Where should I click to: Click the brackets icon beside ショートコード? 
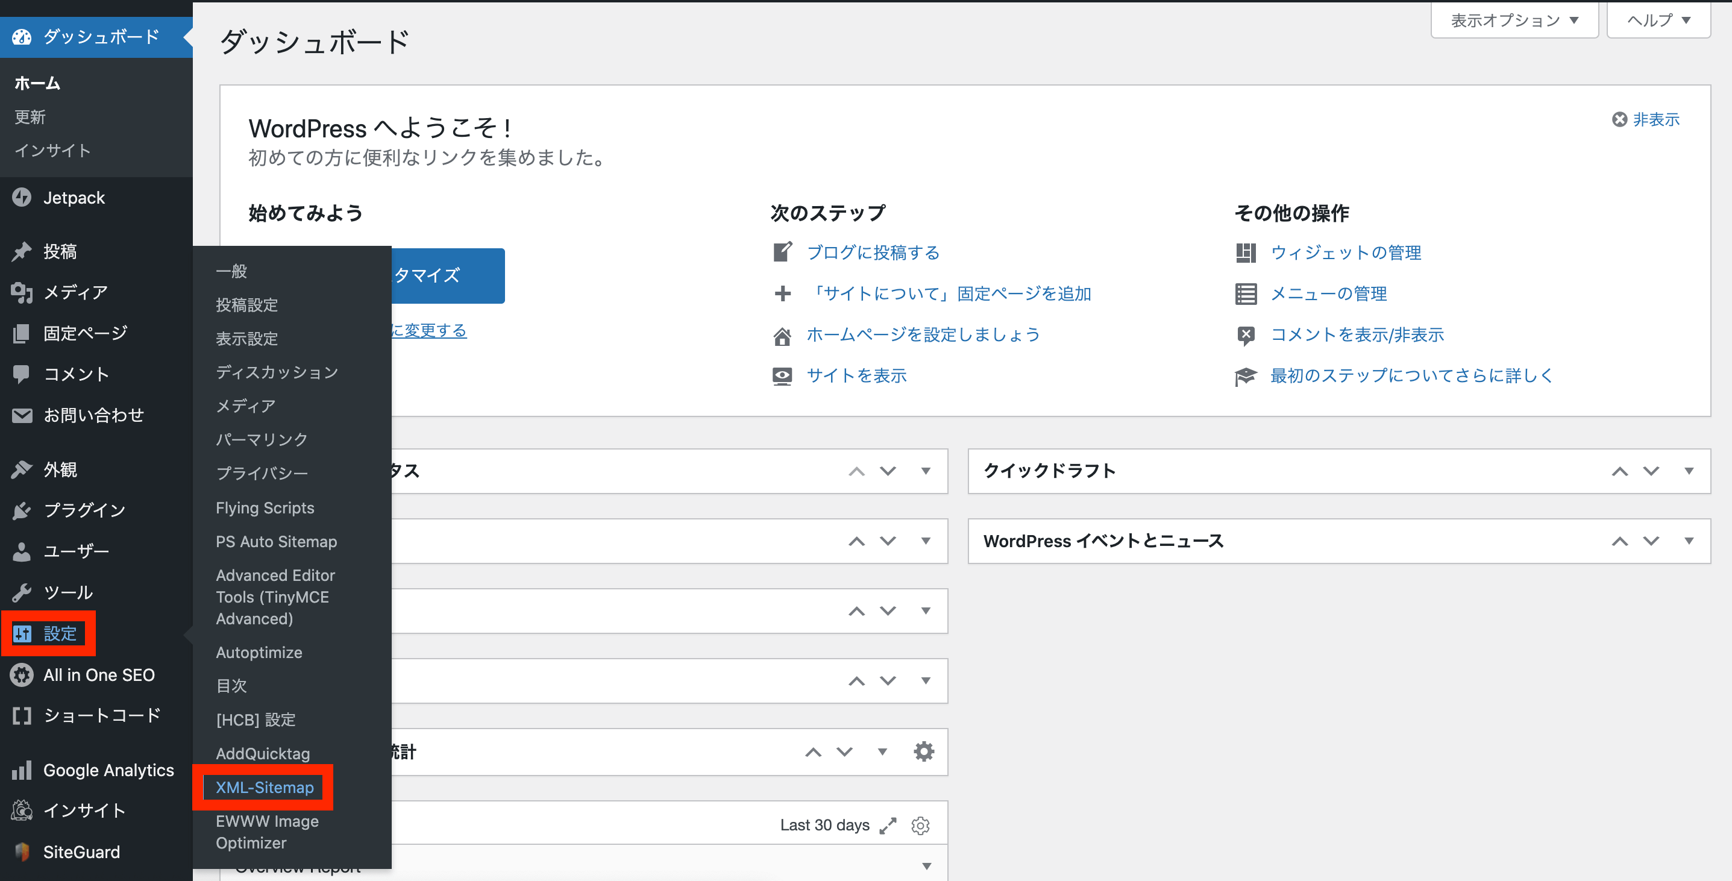(22, 715)
